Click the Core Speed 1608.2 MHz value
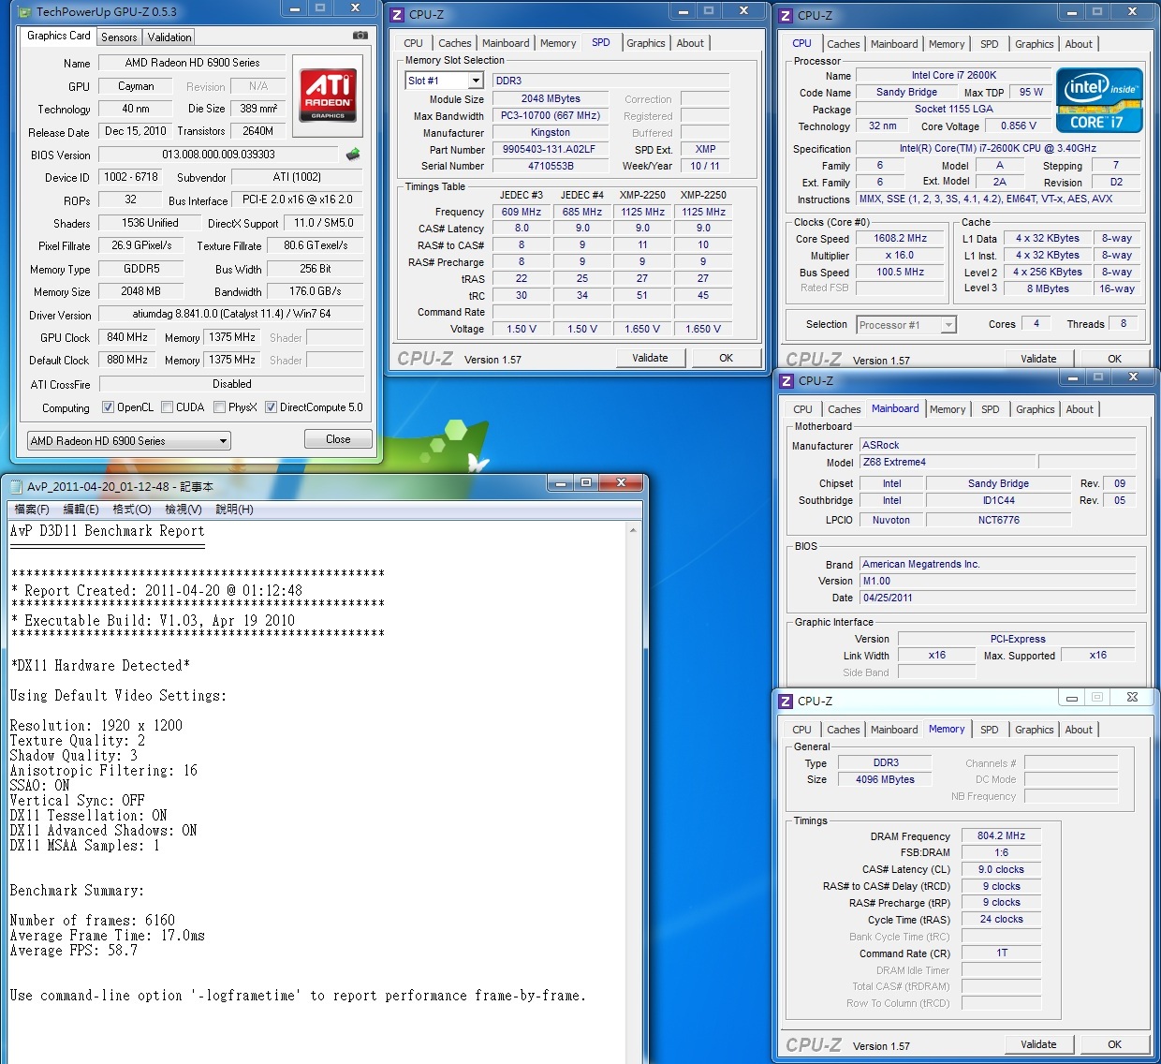 [900, 238]
